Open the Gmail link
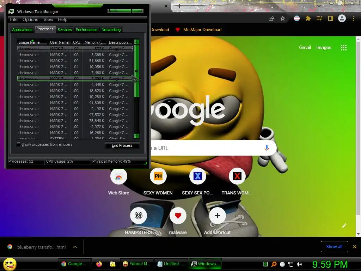The width and height of the screenshot is (361, 271). [305, 48]
